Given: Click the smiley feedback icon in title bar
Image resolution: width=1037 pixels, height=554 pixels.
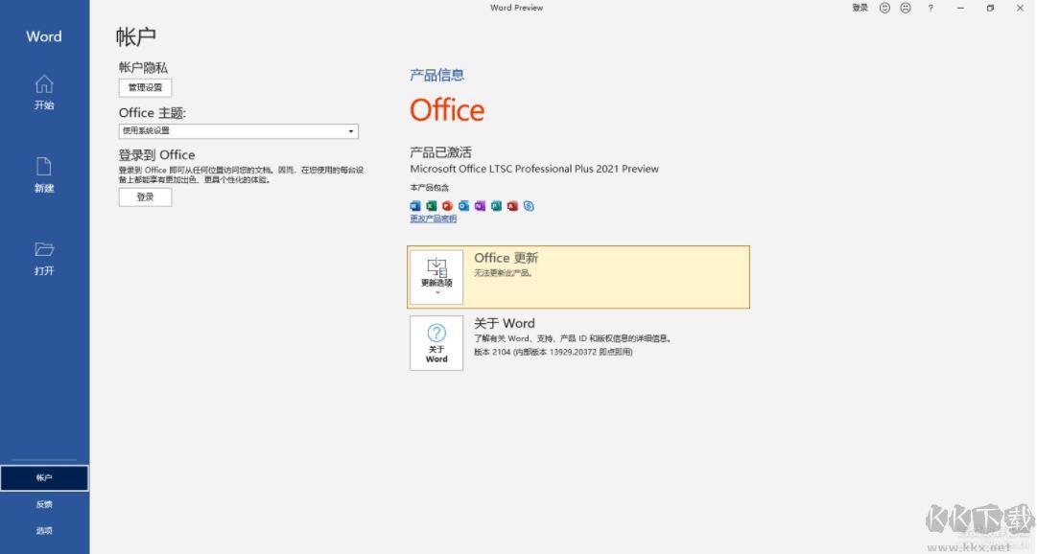Looking at the screenshot, I should point(884,8).
